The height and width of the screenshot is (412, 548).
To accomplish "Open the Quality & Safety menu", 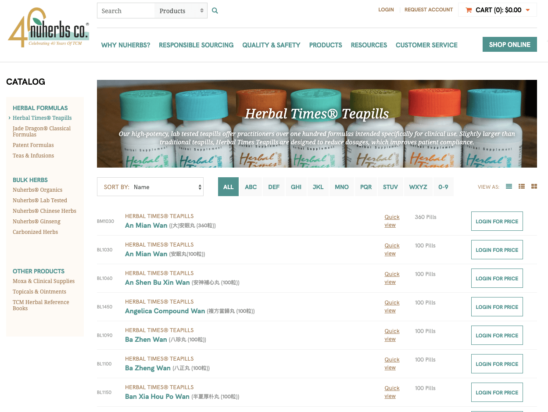I will (x=271, y=45).
